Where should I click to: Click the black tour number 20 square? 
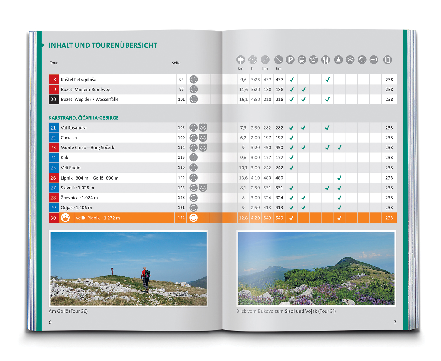(53, 100)
